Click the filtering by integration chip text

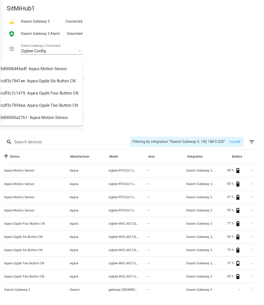[x=178, y=142]
